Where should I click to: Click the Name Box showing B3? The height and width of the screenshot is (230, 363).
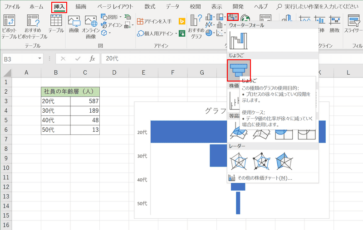point(23,59)
